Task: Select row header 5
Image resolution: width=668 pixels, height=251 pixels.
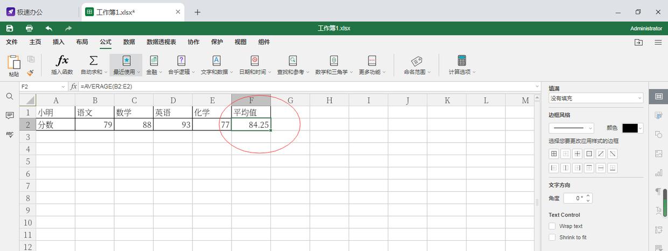Action: click(28, 162)
